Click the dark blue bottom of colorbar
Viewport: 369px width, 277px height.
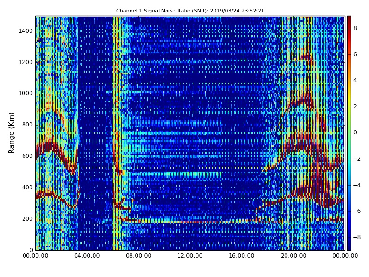coord(349,248)
